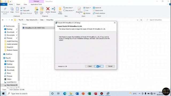Open the Easy access dropdown
171x96 pixels.
tap(69, 10)
